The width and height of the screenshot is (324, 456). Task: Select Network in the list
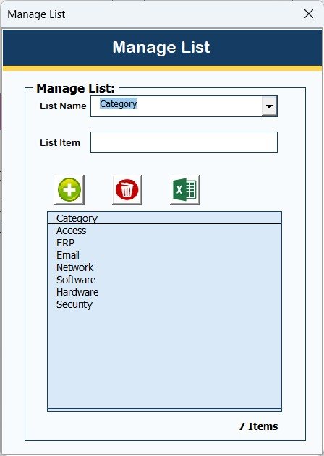pyautogui.click(x=164, y=267)
